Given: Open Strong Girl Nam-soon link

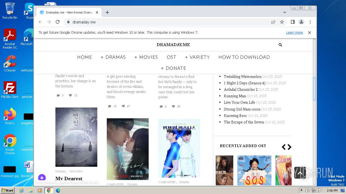Looking at the screenshot, I should [x=242, y=109].
